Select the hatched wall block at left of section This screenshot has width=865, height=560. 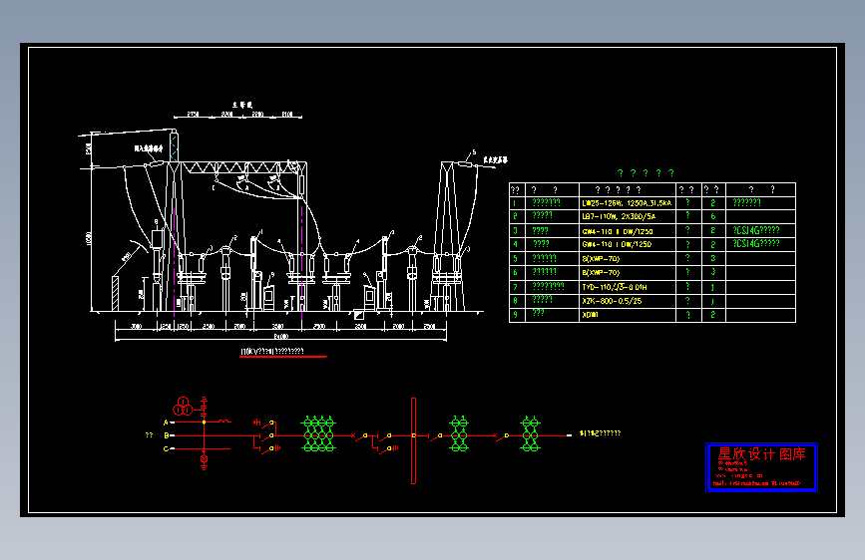[x=116, y=294]
